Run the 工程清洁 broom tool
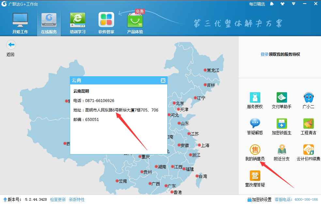The height and width of the screenshot is (204, 321). 309,123
